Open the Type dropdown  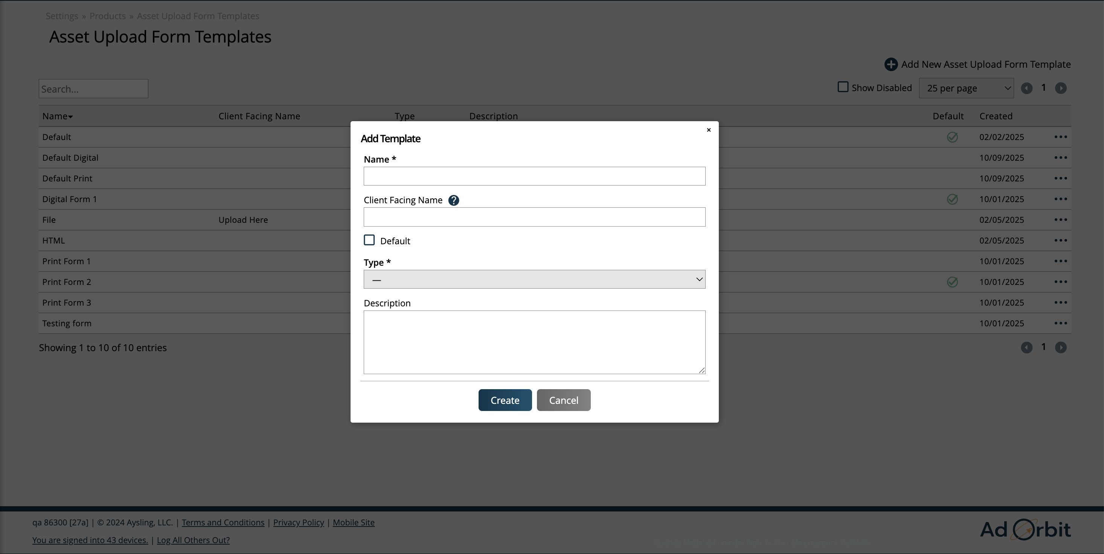pyautogui.click(x=534, y=279)
